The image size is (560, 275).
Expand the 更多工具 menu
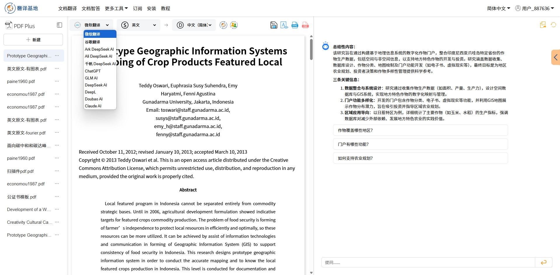click(x=116, y=8)
